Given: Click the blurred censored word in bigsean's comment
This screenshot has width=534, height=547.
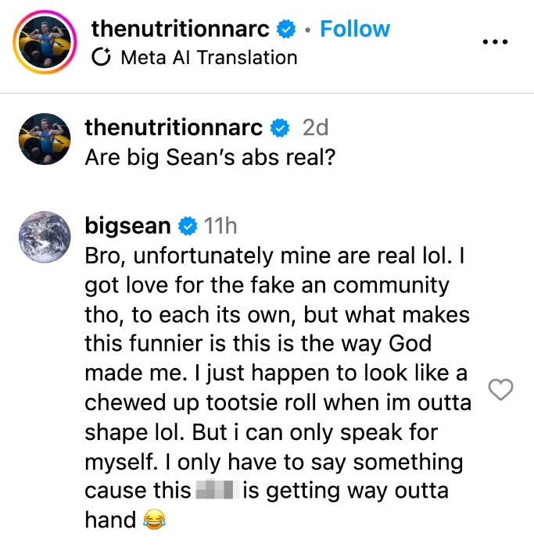Looking at the screenshot, I should click(x=215, y=491).
